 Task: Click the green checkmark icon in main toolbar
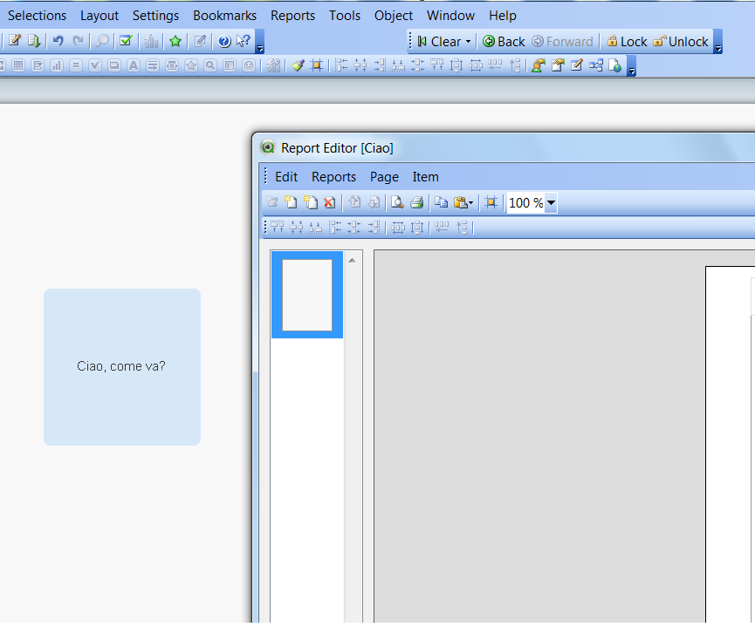click(x=126, y=41)
